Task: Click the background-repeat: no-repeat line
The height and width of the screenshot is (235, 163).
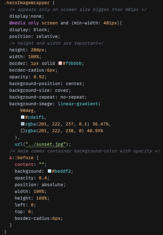Action: tap(48, 97)
